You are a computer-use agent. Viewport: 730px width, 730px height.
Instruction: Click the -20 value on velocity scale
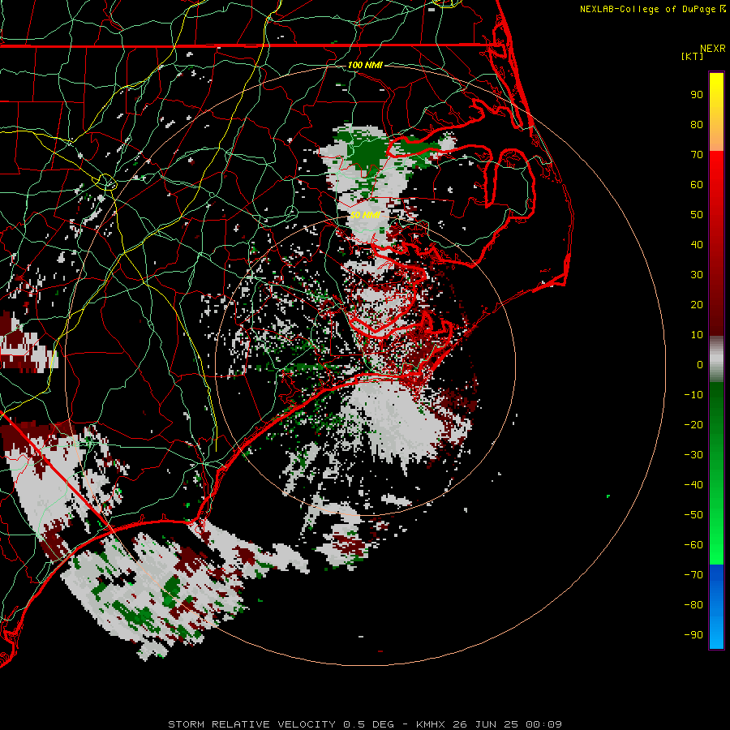pos(693,424)
